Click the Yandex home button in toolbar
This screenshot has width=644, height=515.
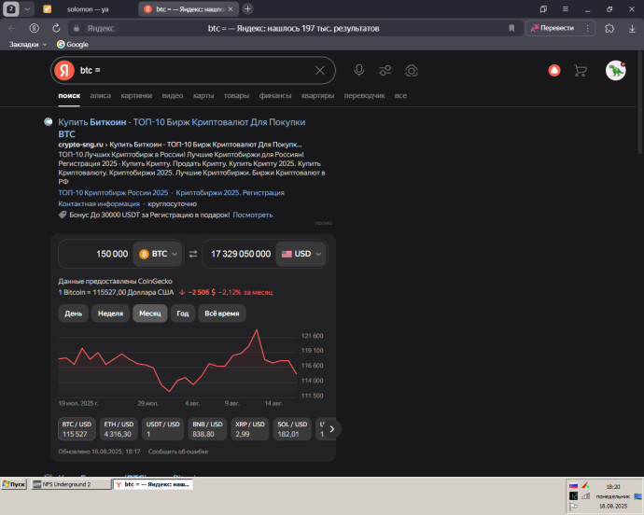tap(35, 28)
